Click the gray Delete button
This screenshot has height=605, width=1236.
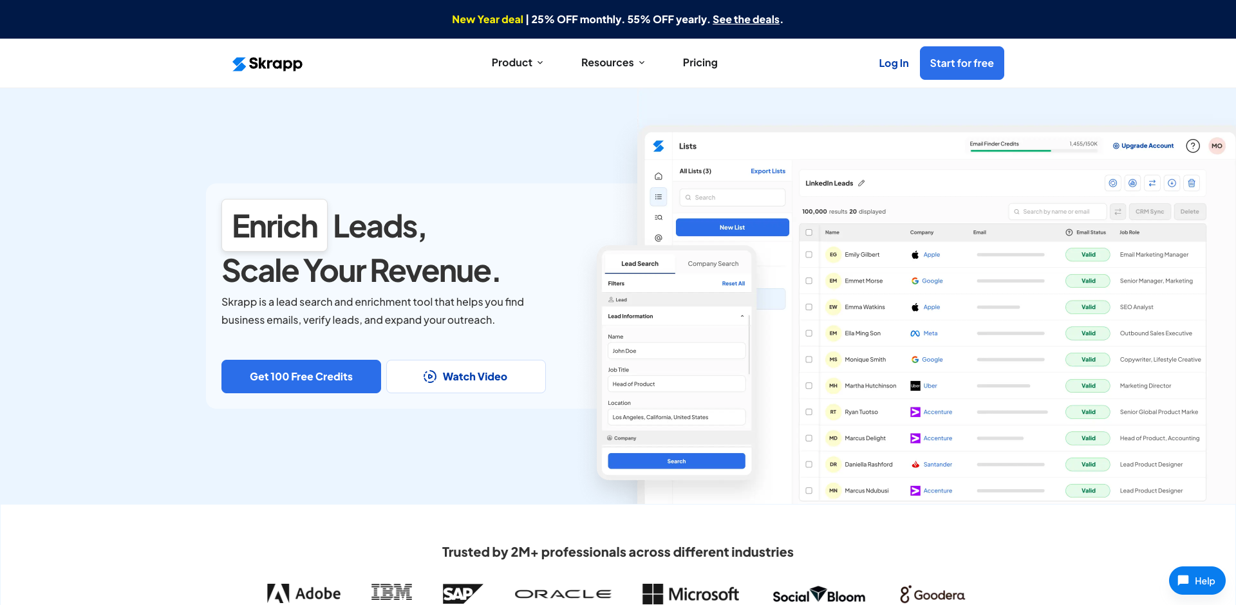[1190, 212]
